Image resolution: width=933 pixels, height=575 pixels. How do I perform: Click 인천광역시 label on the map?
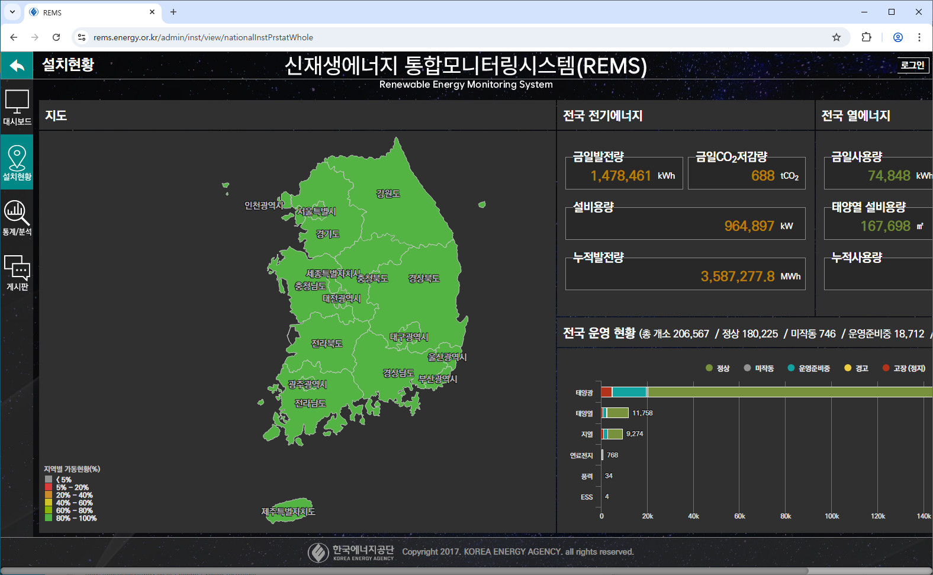pos(264,205)
